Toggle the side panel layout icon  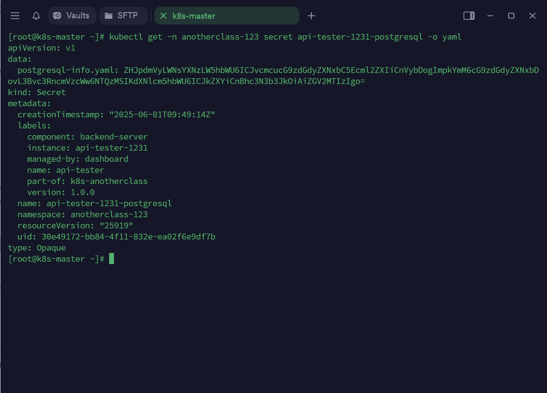[x=469, y=16]
